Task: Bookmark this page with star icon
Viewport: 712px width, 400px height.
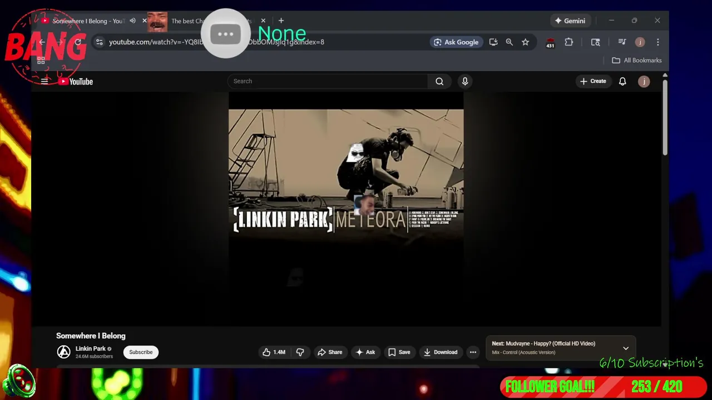Action: [x=525, y=42]
